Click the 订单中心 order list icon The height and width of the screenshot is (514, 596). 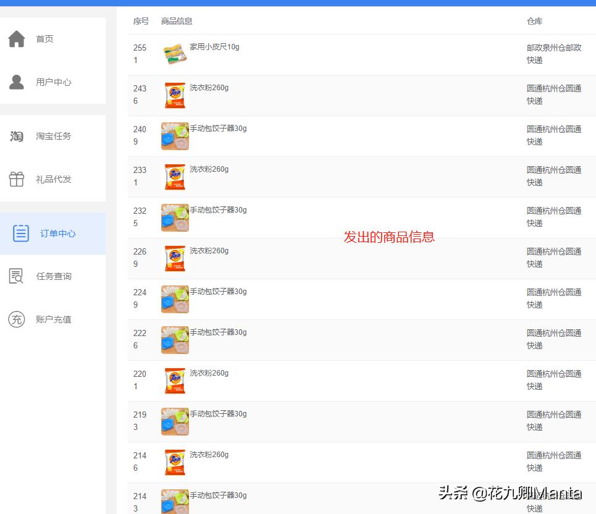pyautogui.click(x=20, y=234)
